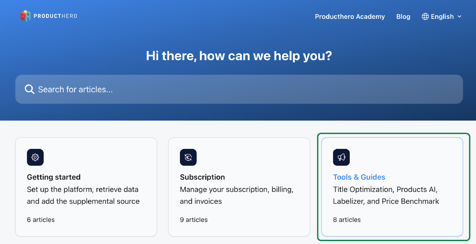Screen dimensions: 476x244
Task: Click the globe language icon
Action: pos(425,17)
